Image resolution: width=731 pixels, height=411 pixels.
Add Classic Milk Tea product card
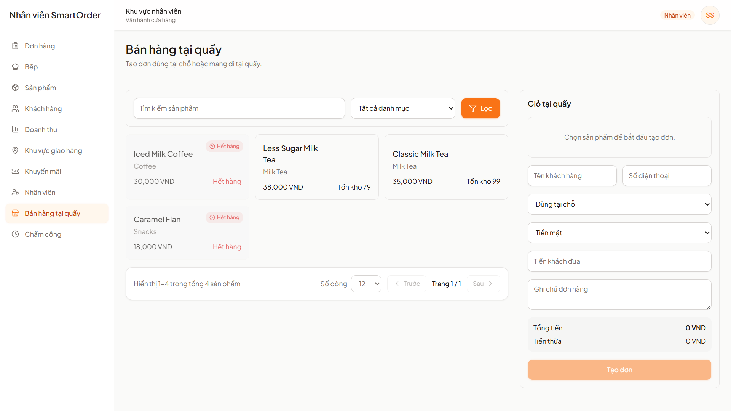pos(446,167)
